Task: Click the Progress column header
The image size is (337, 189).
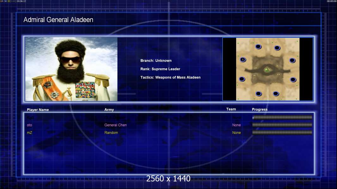Action: tap(260, 109)
